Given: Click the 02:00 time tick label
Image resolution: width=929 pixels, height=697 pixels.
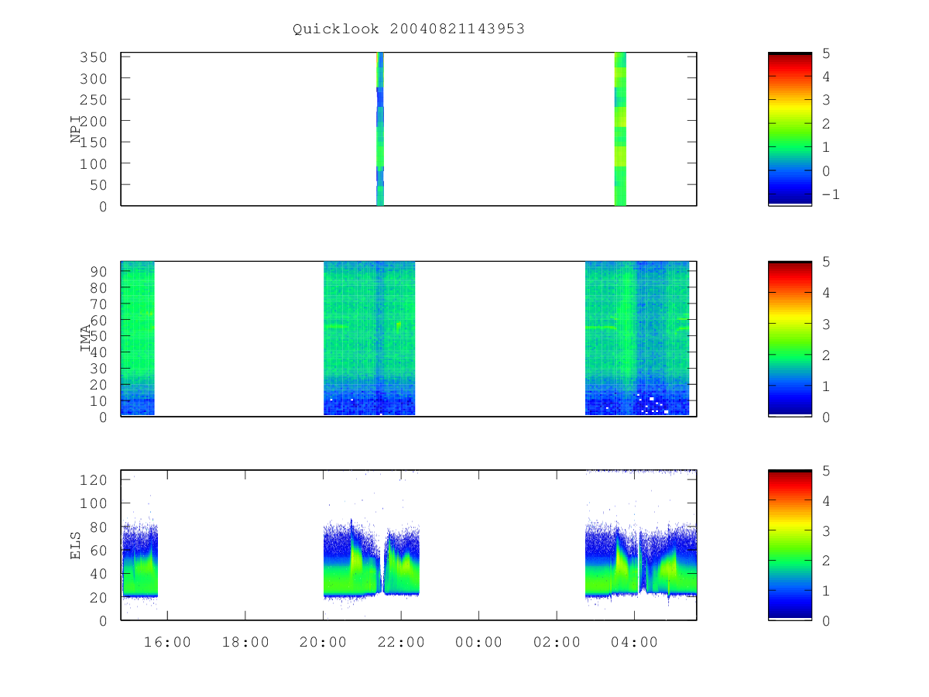Looking at the screenshot, I should point(557,643).
